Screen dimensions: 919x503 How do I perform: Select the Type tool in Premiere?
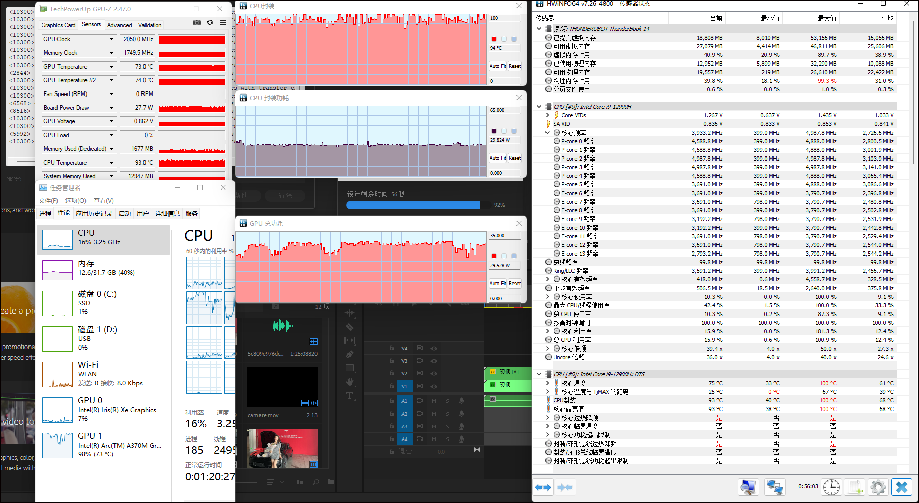click(x=350, y=395)
